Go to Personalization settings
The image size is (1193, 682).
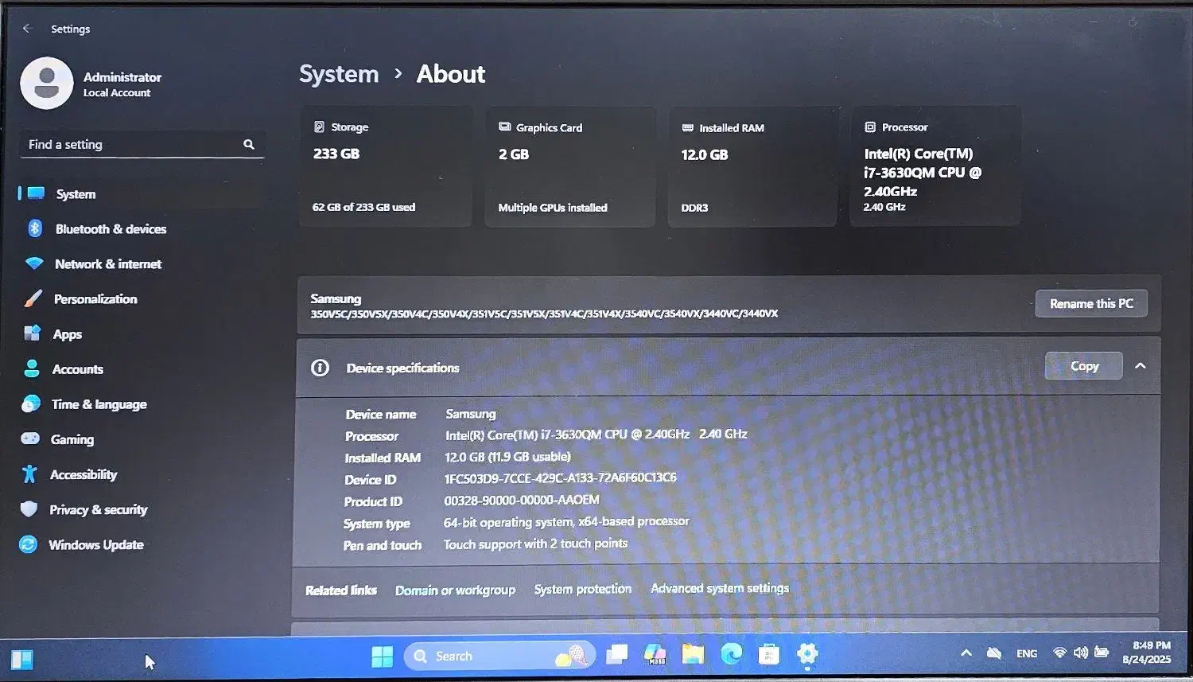click(x=95, y=299)
